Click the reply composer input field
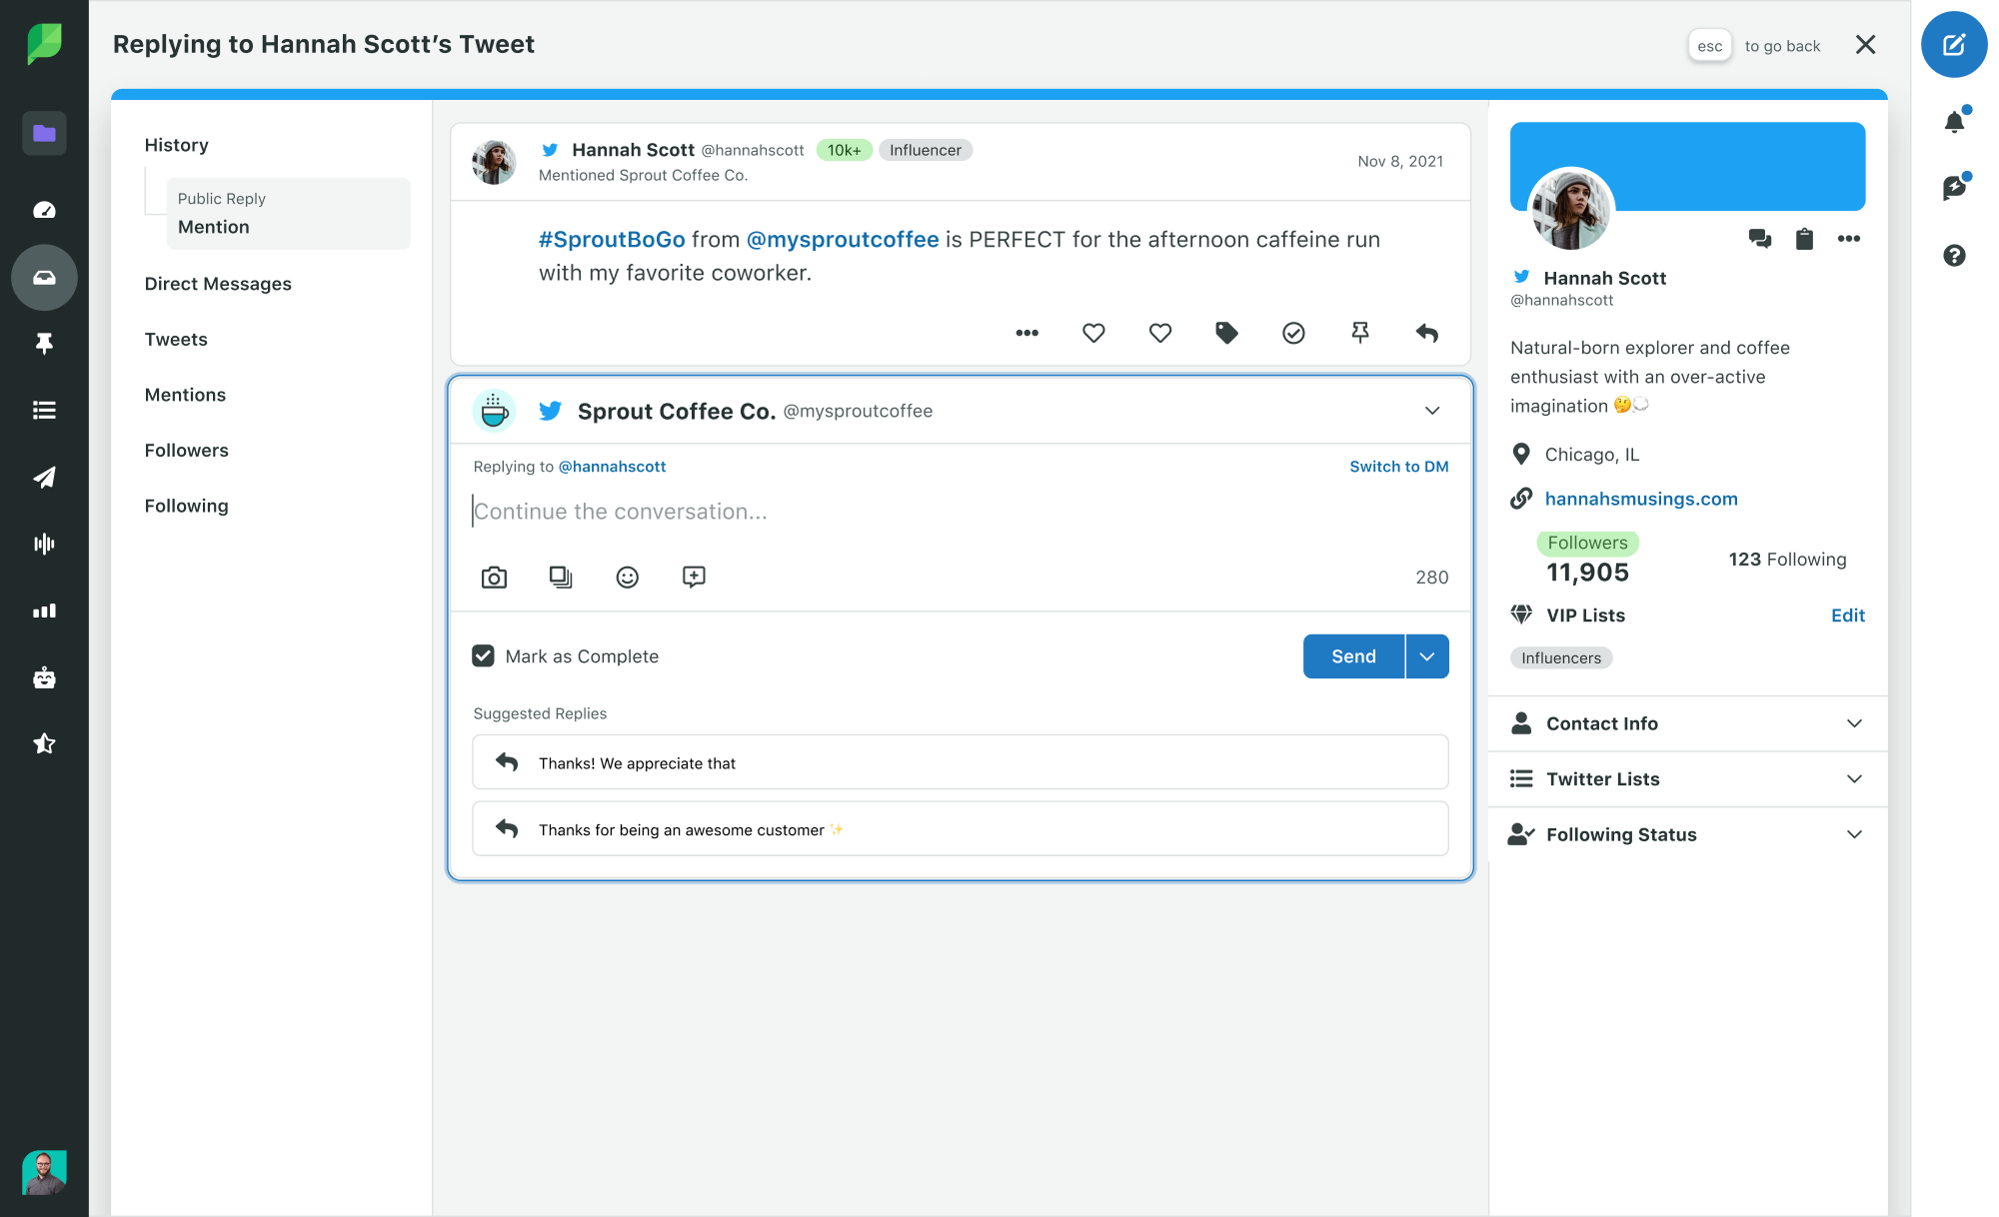 pyautogui.click(x=960, y=511)
